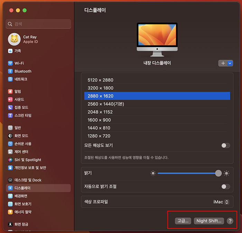Expand the display options chevron beside plus
This screenshot has width=242, height=233.
pos(230,63)
